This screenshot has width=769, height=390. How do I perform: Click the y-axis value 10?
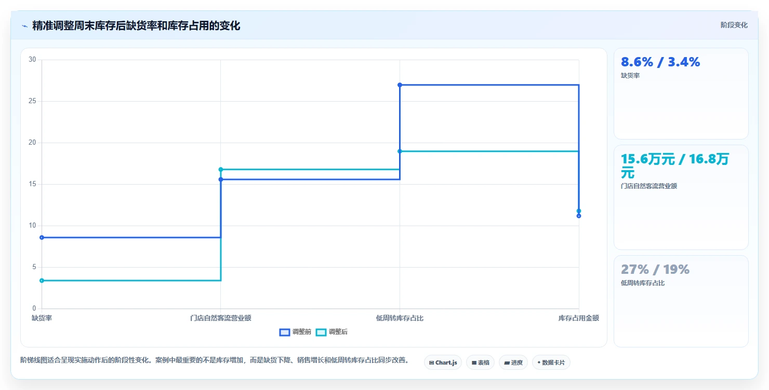[32, 226]
